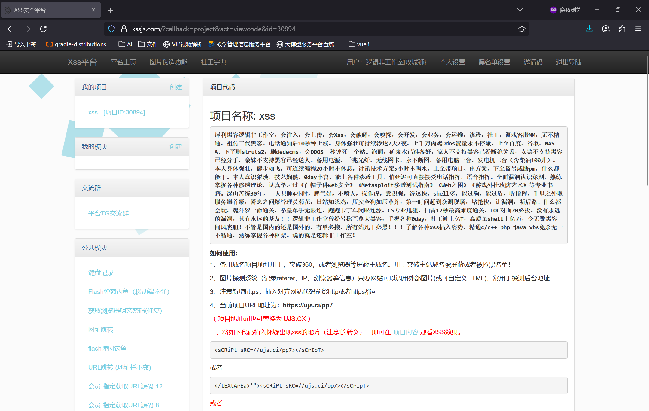Open the downloads panel
The width and height of the screenshot is (649, 411).
[x=589, y=29]
